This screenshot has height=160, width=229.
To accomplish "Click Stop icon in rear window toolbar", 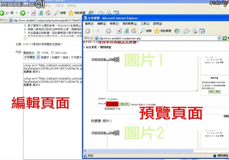I will [x=33, y=13].
